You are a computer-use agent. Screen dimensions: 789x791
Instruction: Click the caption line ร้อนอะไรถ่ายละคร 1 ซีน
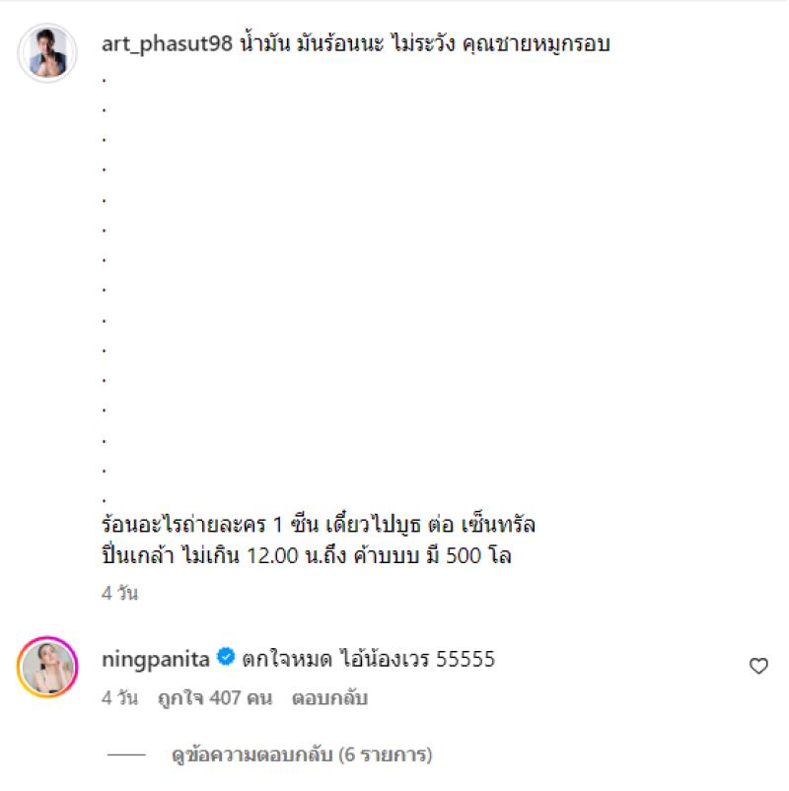(319, 525)
